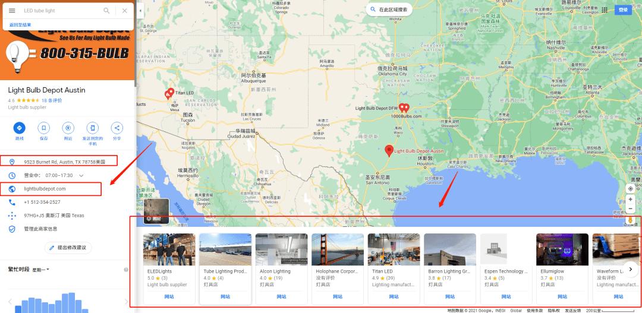Click the Directions route icon
The image size is (642, 313).
coord(19,128)
